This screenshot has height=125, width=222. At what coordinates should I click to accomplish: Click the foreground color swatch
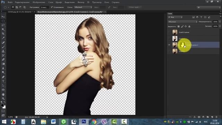coord(2,105)
